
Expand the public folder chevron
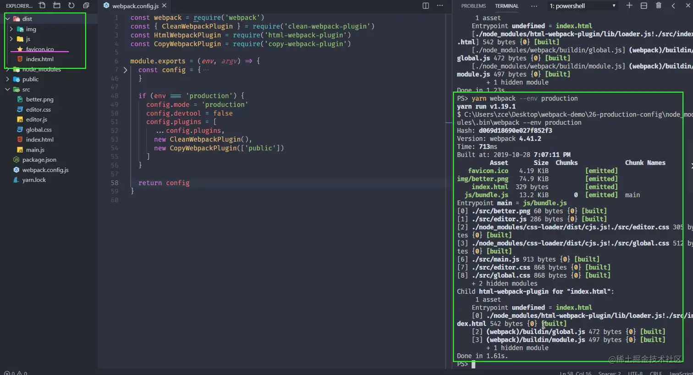(x=7, y=79)
